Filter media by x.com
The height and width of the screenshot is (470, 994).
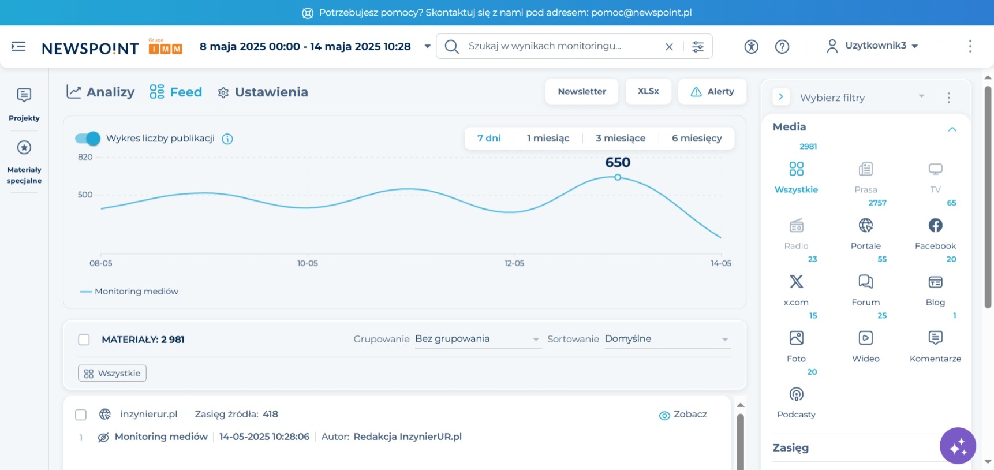click(x=796, y=290)
